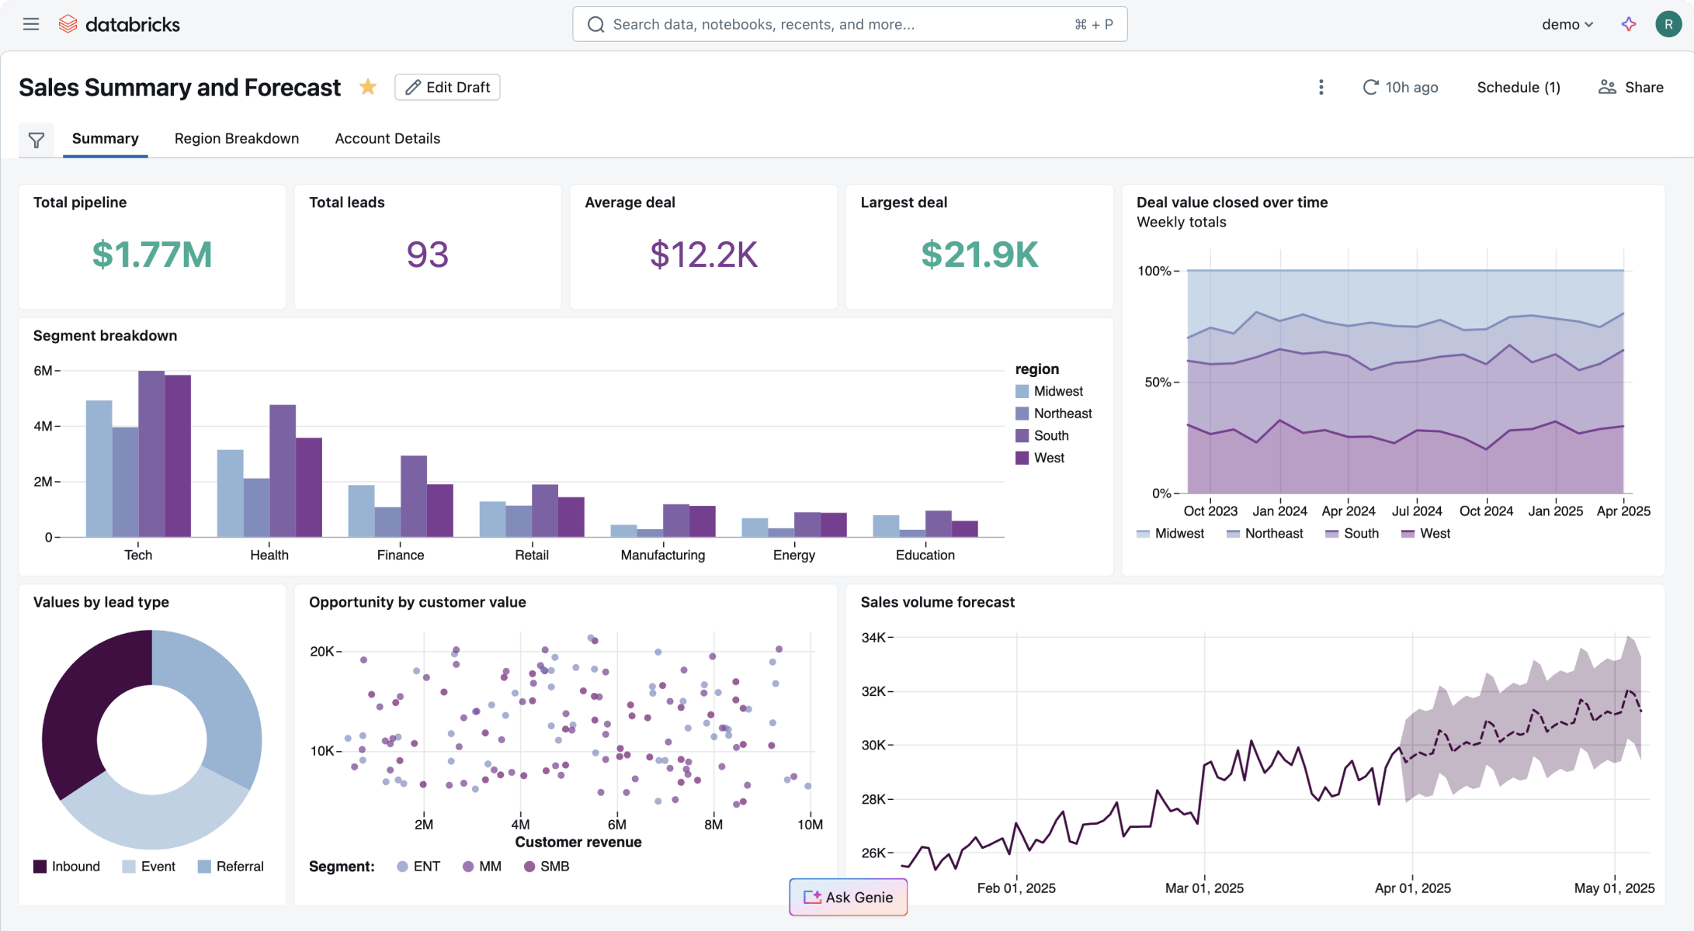Select the Inbound color swatch in the donut legend

pos(38,866)
